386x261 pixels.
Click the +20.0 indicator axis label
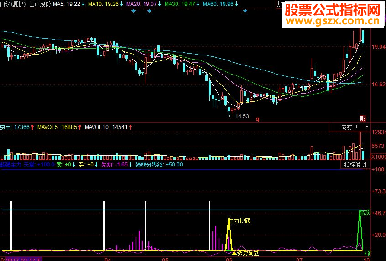pos(379,235)
